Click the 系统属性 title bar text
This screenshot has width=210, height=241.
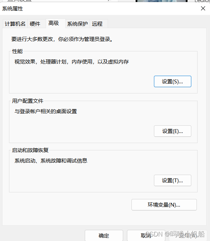click(x=12, y=9)
